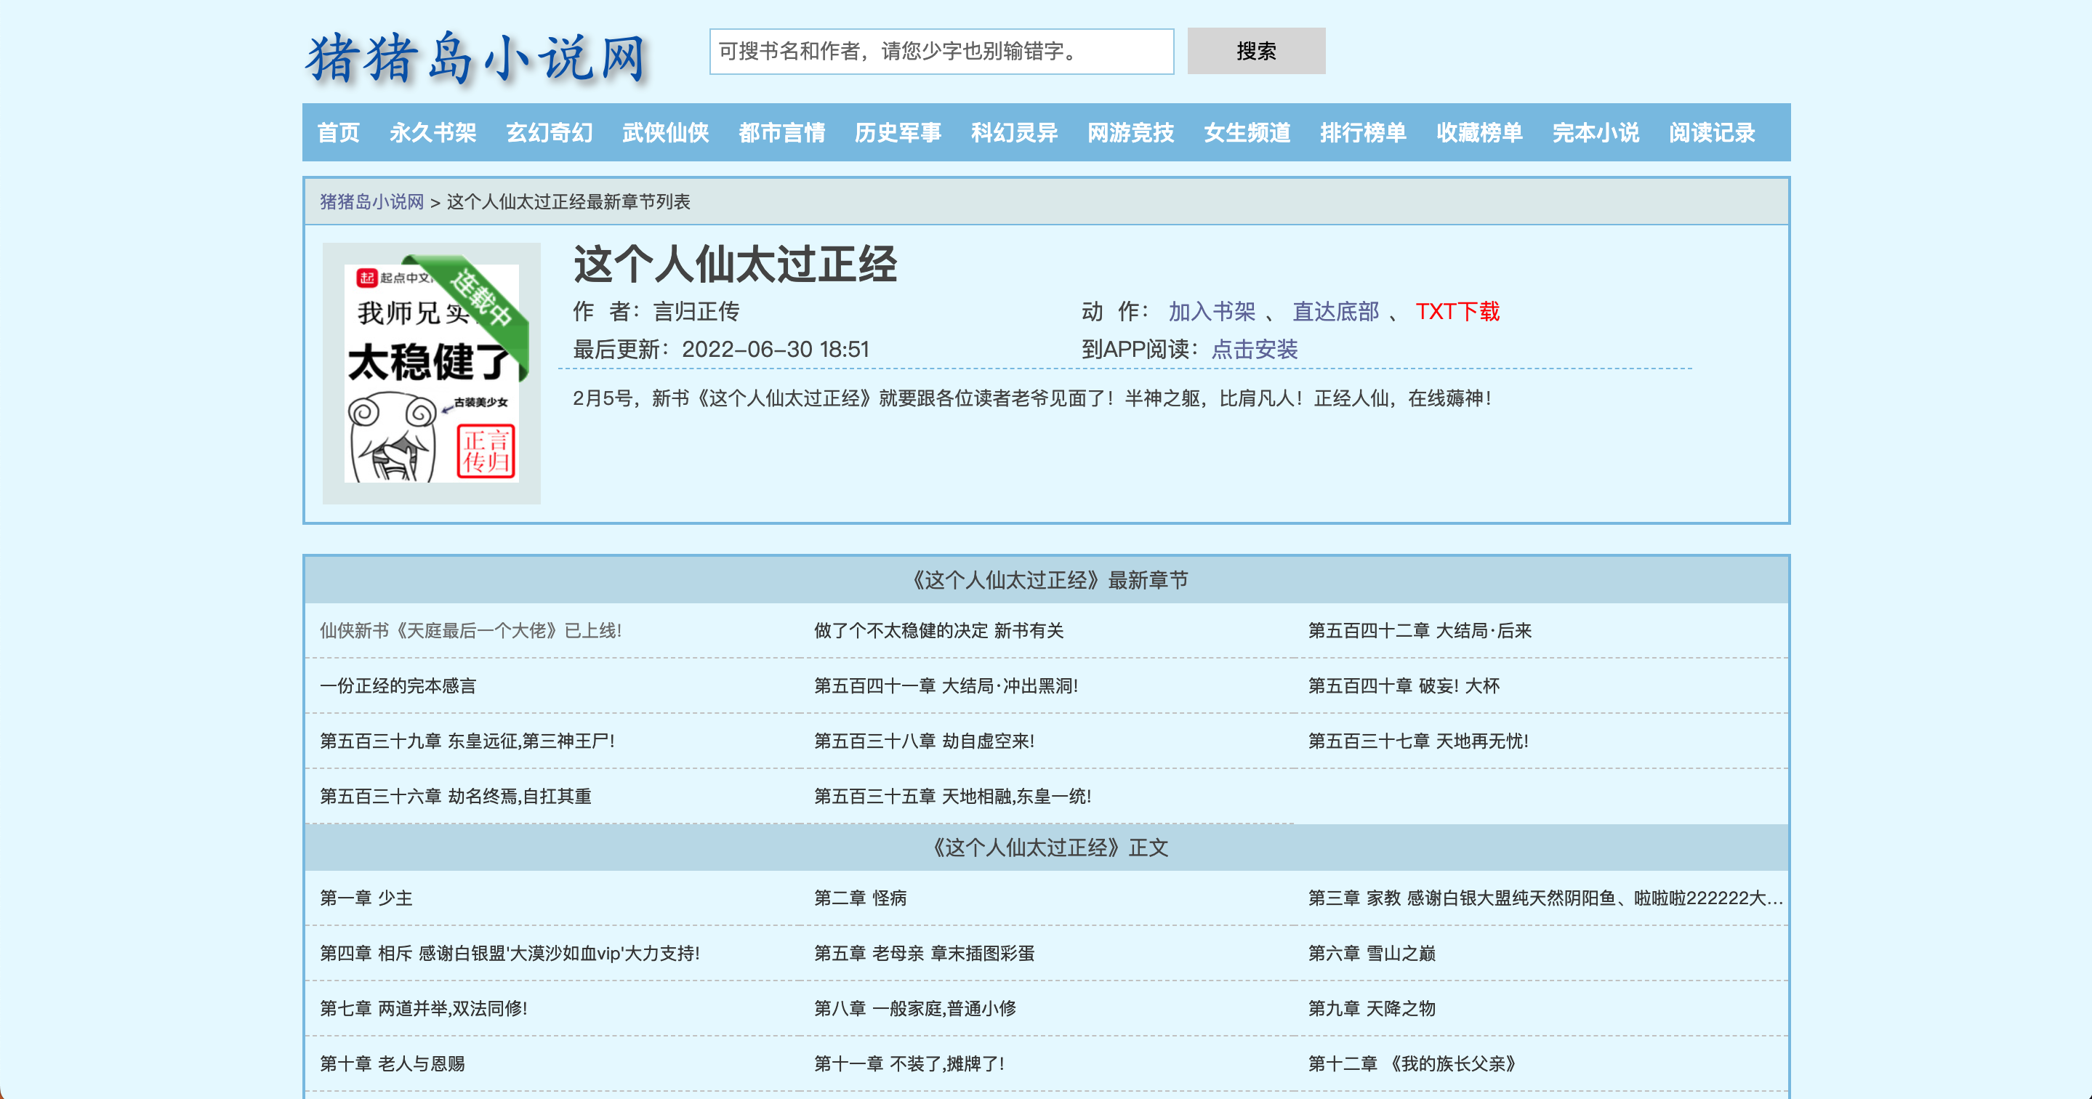Jump using the 直达底部 link
This screenshot has width=2092, height=1099.
click(x=1335, y=311)
